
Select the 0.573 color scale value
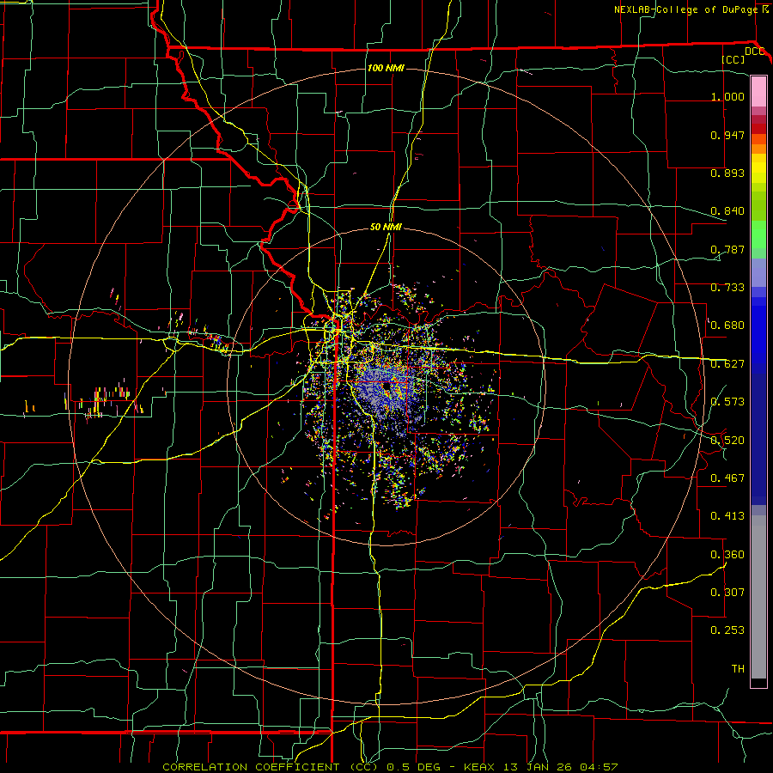click(727, 402)
